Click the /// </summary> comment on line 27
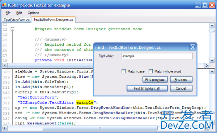Viewport: 217px width, 133px height. [52, 55]
